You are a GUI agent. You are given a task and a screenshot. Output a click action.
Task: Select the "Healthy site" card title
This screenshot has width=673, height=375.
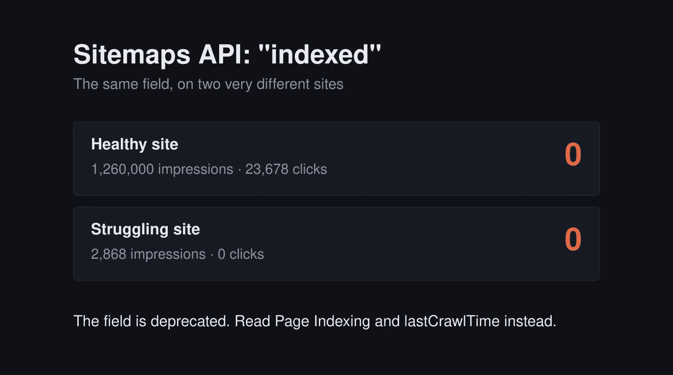point(135,145)
